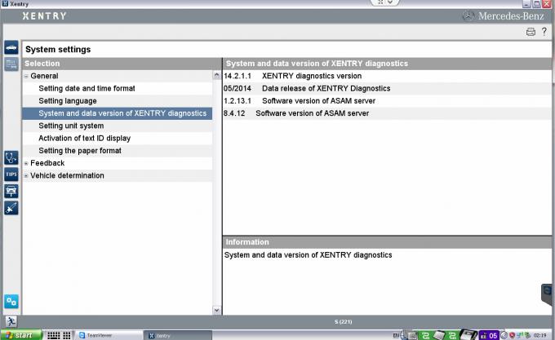The image size is (555, 340).
Task: Click the on-screen keyboard quick launch icon
Action: coord(53,335)
